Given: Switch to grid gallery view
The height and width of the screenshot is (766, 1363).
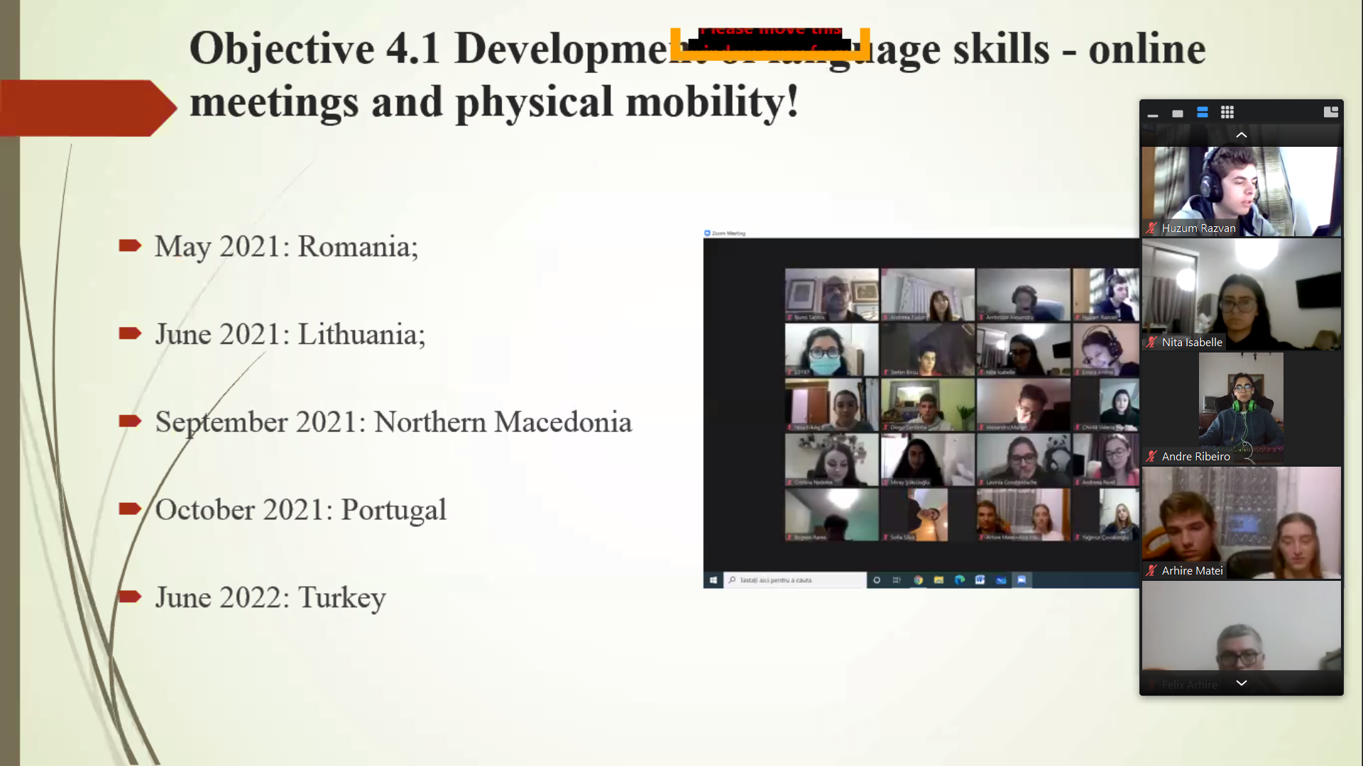Looking at the screenshot, I should click(1227, 113).
